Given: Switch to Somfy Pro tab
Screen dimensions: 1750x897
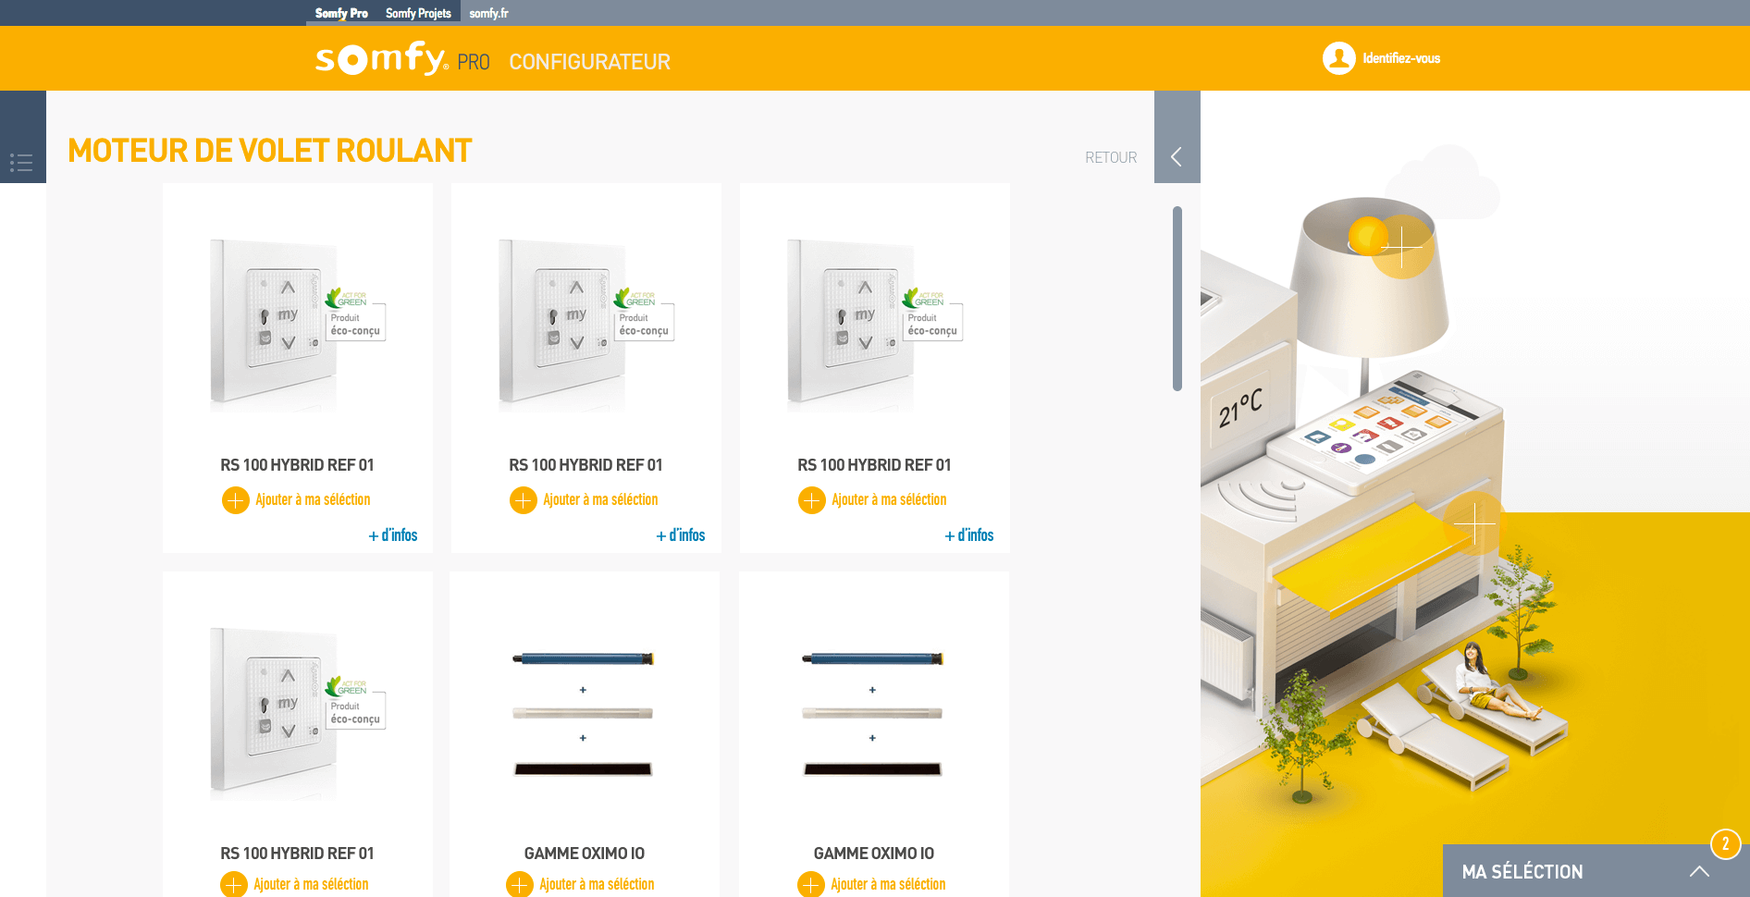Looking at the screenshot, I should click(341, 13).
